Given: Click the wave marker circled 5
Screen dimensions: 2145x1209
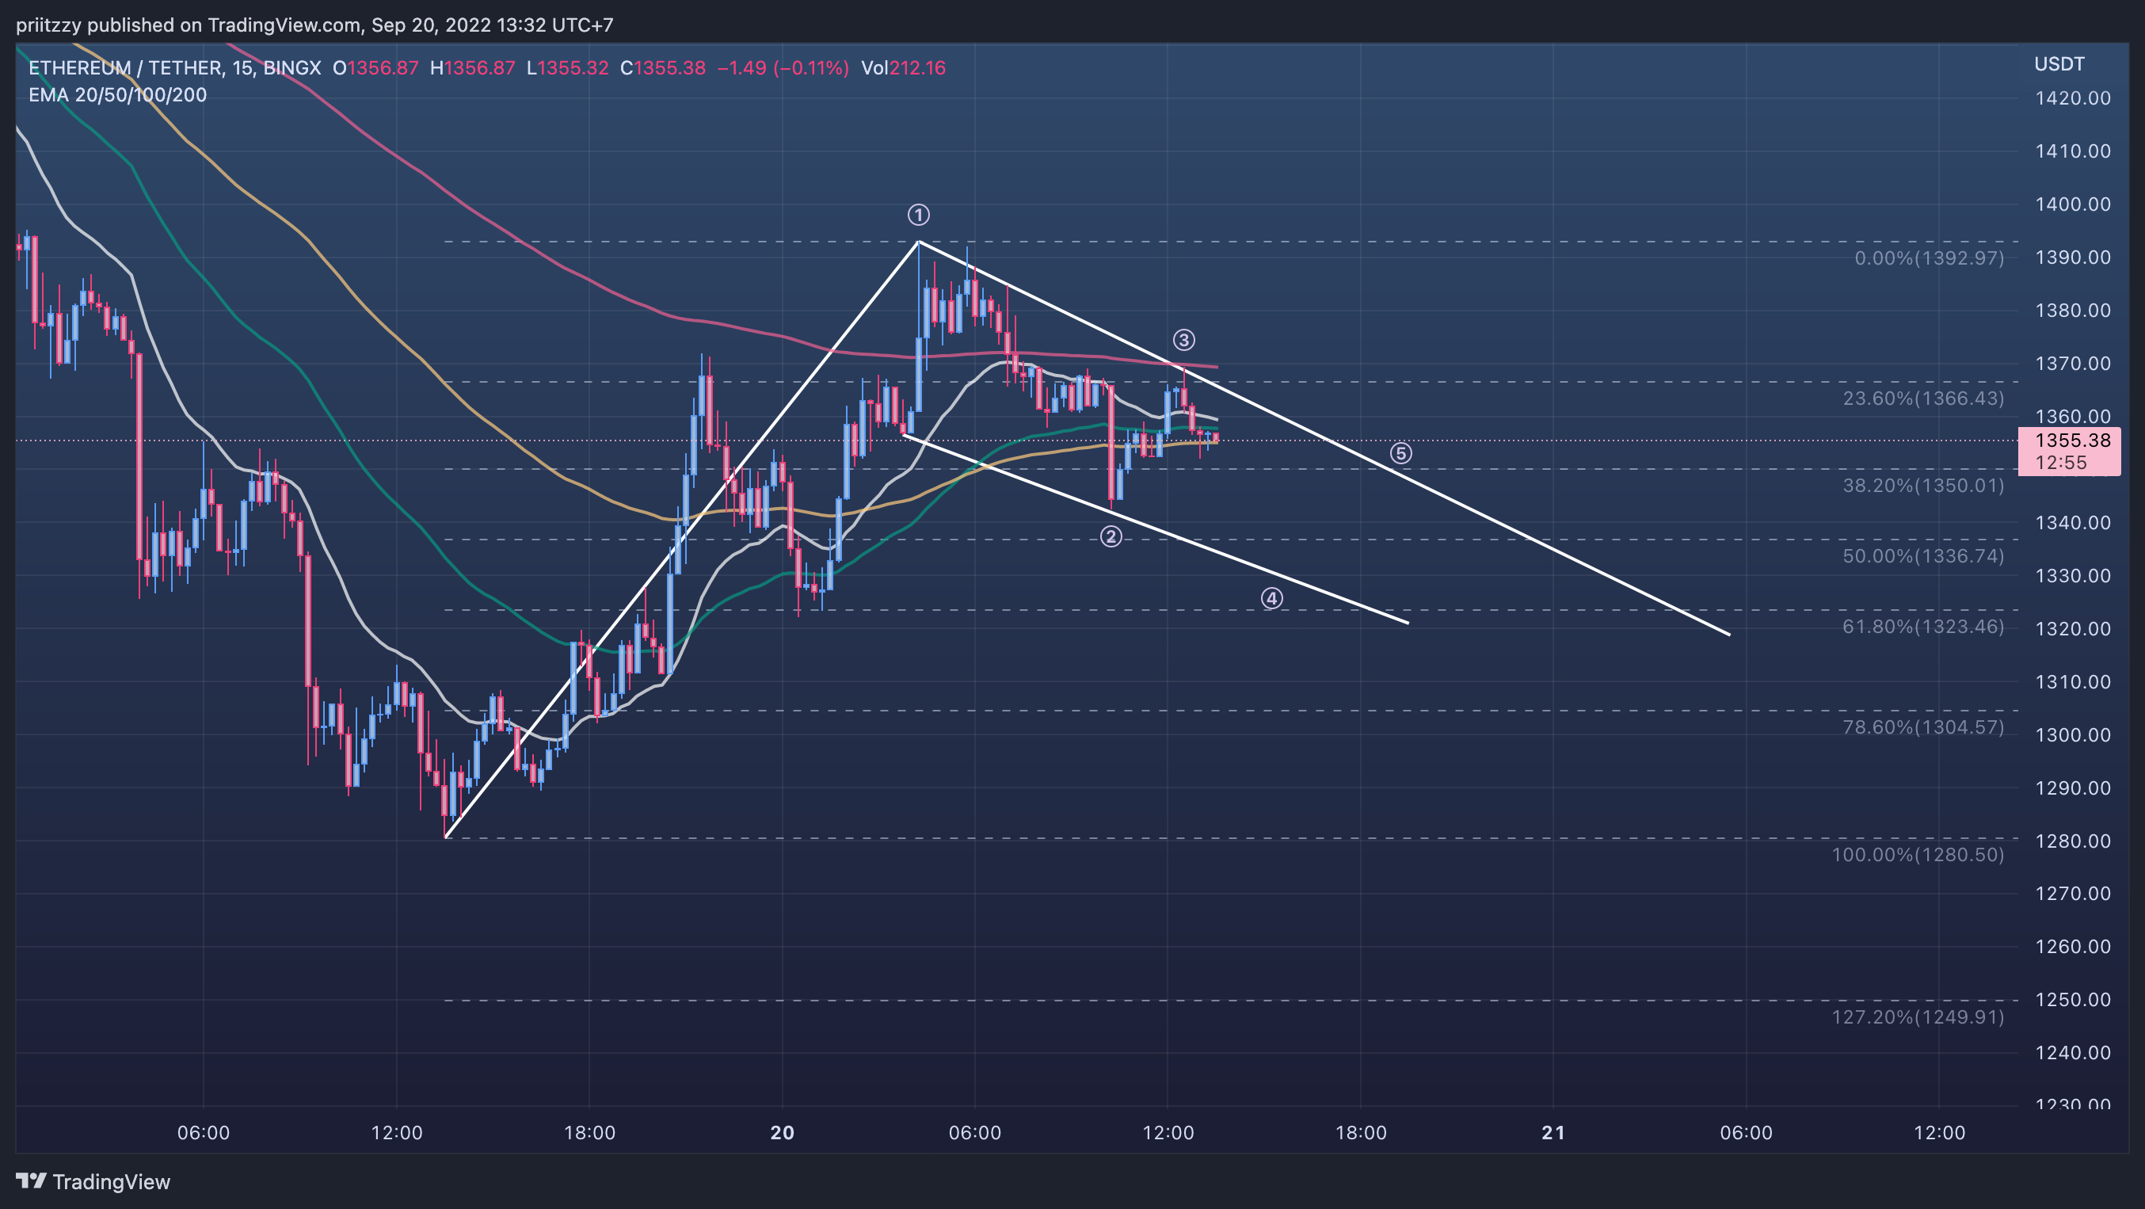Looking at the screenshot, I should pos(1401,453).
